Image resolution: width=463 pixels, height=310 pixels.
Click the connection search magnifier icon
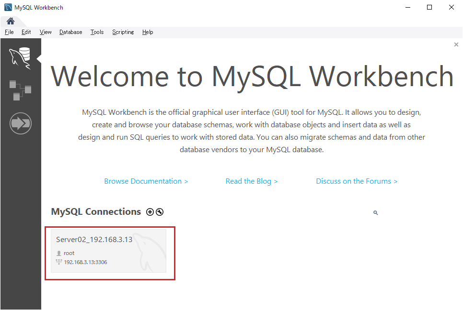click(376, 212)
